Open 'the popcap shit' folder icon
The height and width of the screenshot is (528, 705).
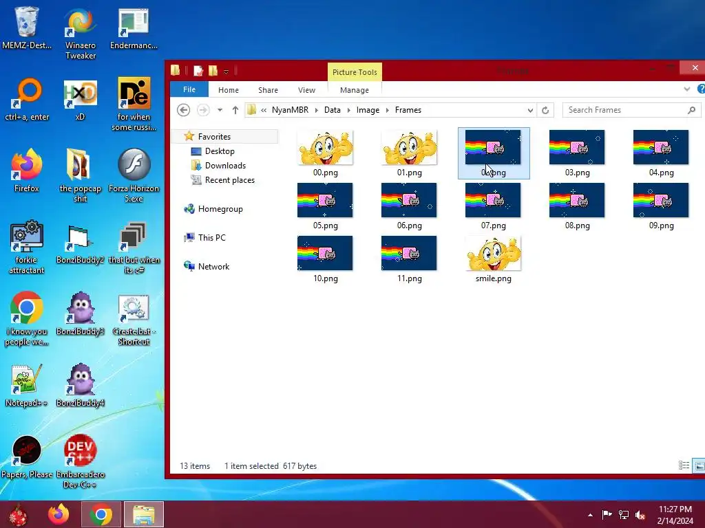pos(80,175)
